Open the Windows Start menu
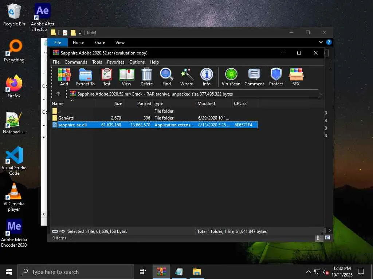 (9, 272)
